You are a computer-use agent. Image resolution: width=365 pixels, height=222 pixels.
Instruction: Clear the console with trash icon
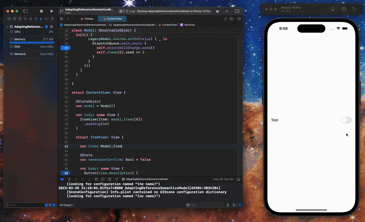tap(228, 205)
